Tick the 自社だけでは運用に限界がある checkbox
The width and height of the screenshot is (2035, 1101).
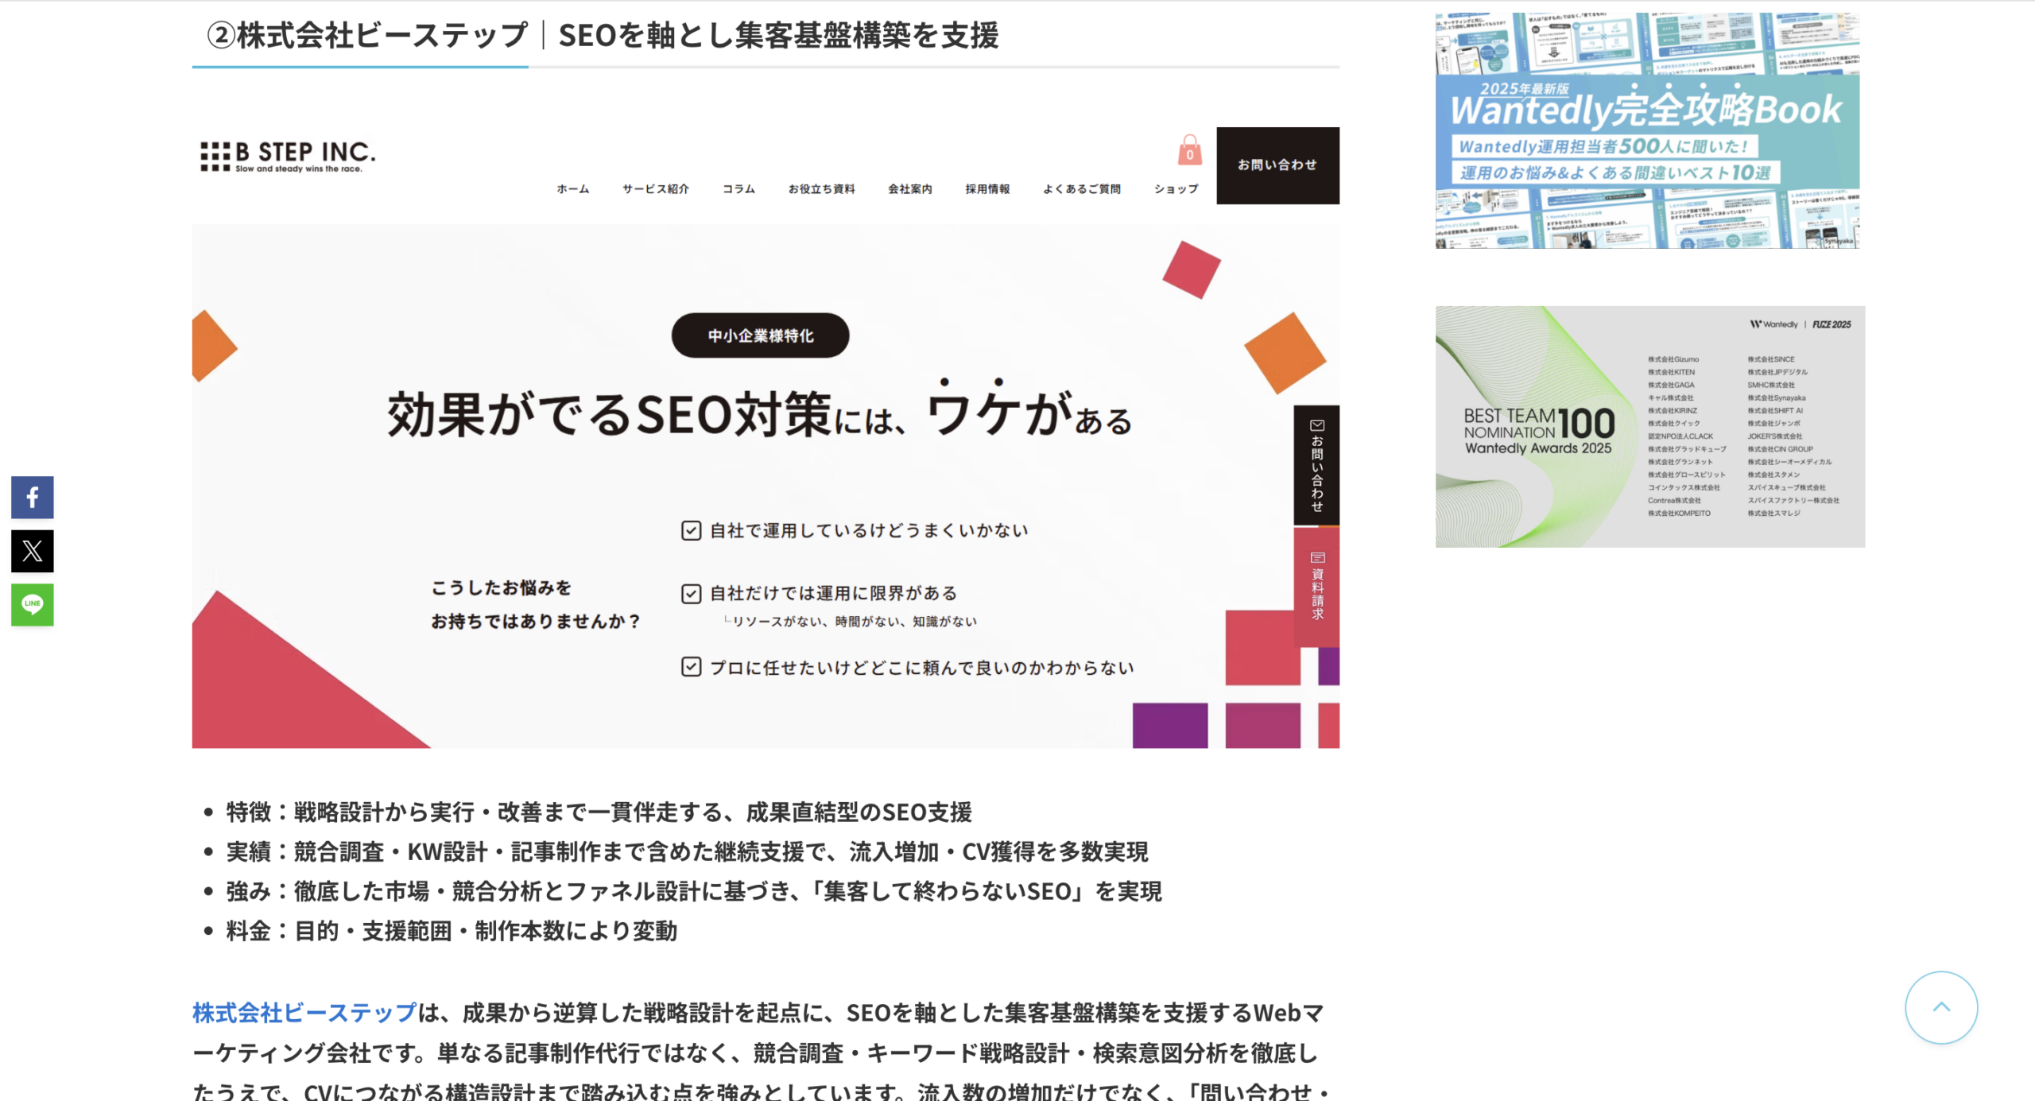(x=691, y=594)
